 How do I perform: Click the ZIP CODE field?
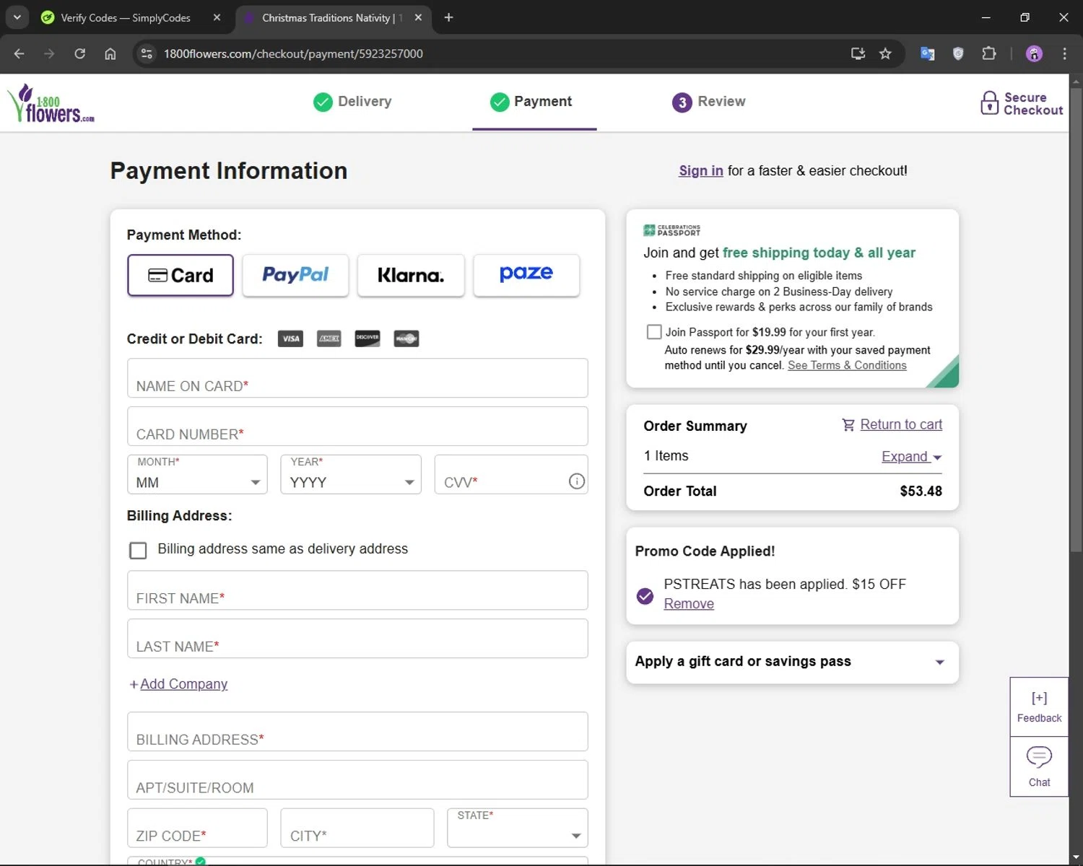pos(197,828)
